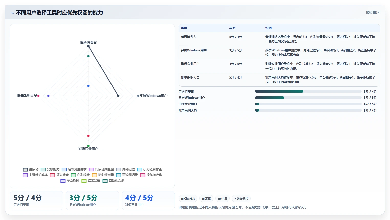The width and height of the screenshot is (390, 220).
Task: Click the dark data point at 普通消费者 vertex
Action: (88, 46)
